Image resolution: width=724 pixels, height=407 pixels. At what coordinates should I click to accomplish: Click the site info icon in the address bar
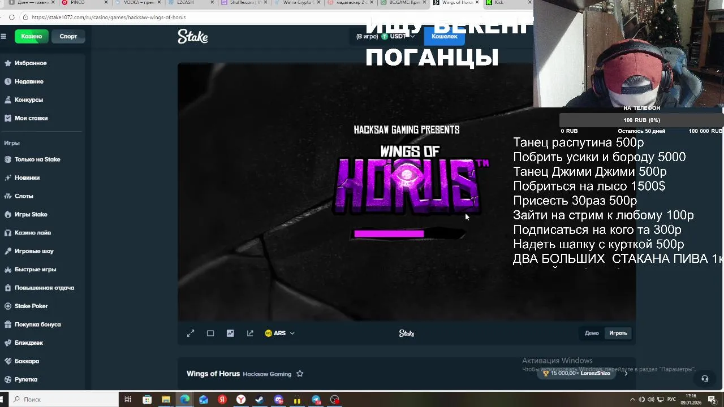pyautogui.click(x=25, y=18)
